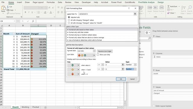
Task: Click the Clear eraser icon
Action: 169,13
